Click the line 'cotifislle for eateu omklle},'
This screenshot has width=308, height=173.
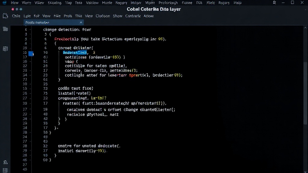tap(96, 66)
